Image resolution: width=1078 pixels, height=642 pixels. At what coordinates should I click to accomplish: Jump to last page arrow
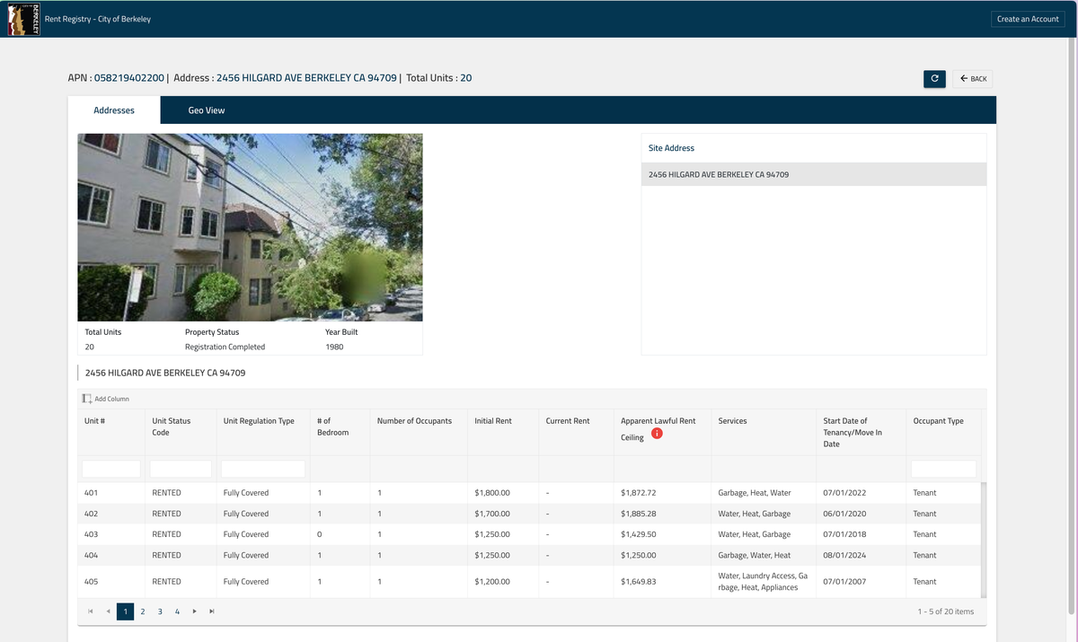[212, 611]
